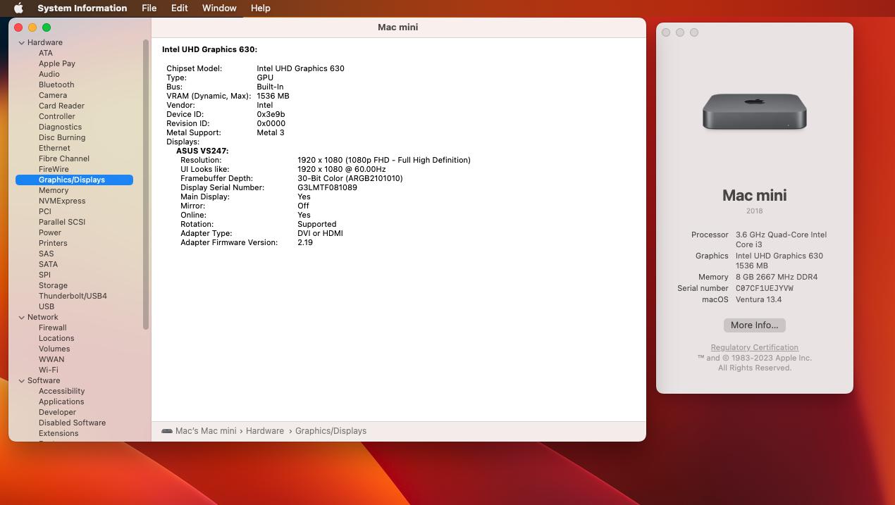895x505 pixels.
Task: Select WWAN under Network
Action: pyautogui.click(x=51, y=359)
